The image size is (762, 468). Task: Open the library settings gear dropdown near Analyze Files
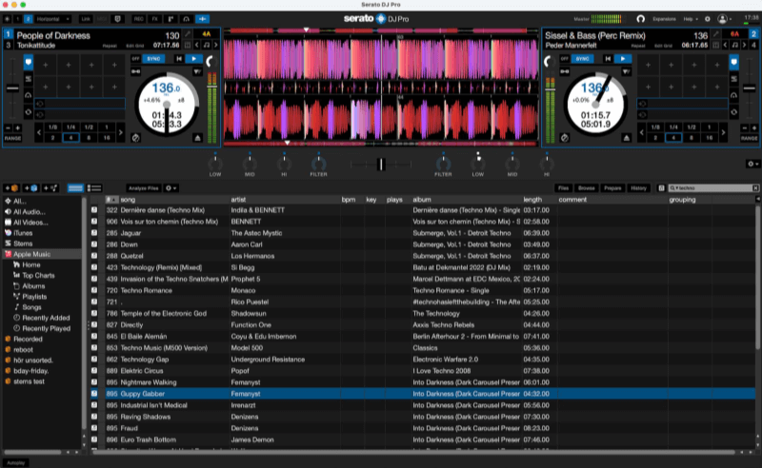[x=171, y=188]
